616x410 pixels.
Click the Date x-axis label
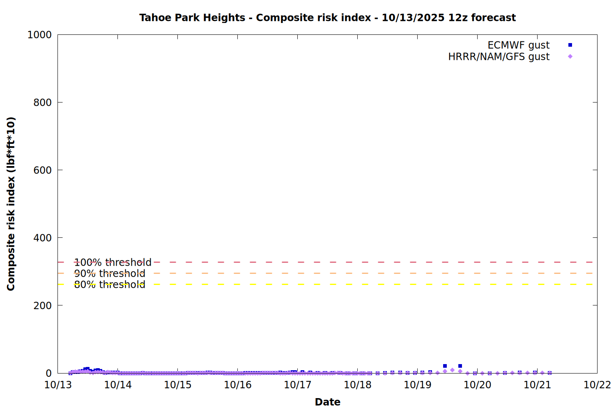click(327, 402)
